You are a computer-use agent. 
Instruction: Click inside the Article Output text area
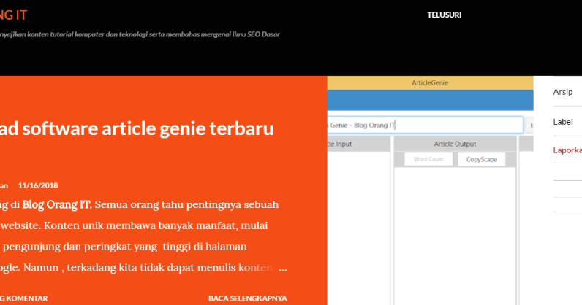[455, 236]
